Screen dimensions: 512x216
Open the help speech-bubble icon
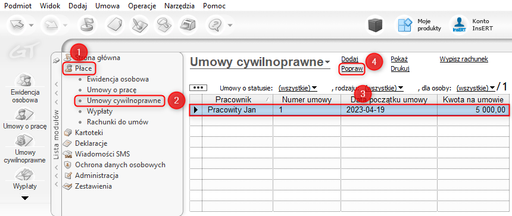coord(216,25)
